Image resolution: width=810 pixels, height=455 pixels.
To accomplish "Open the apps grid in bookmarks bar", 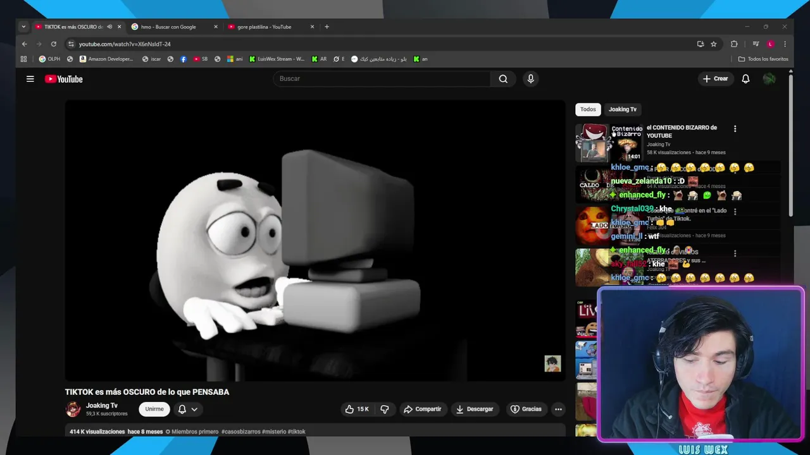I will point(24,59).
